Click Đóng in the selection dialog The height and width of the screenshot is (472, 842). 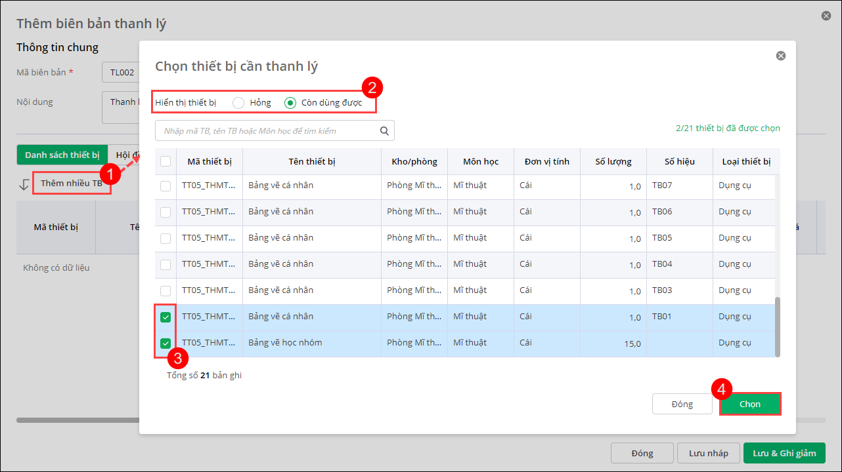pyautogui.click(x=682, y=404)
